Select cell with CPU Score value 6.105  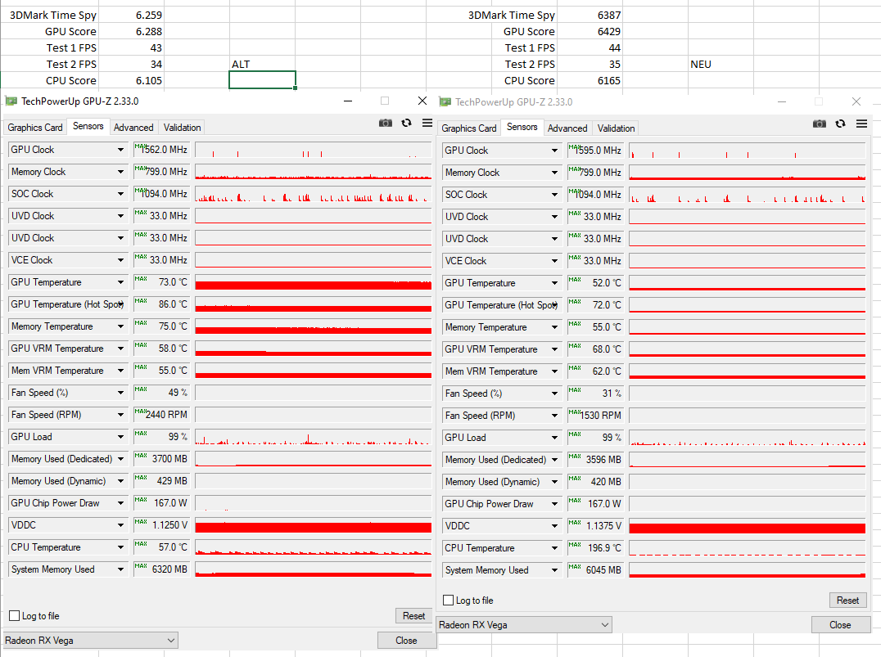(131, 80)
